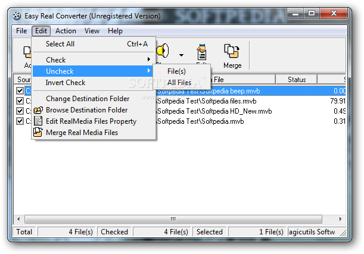Choose File(s) in Uncheck submenu
The image size is (364, 254).
(182, 71)
